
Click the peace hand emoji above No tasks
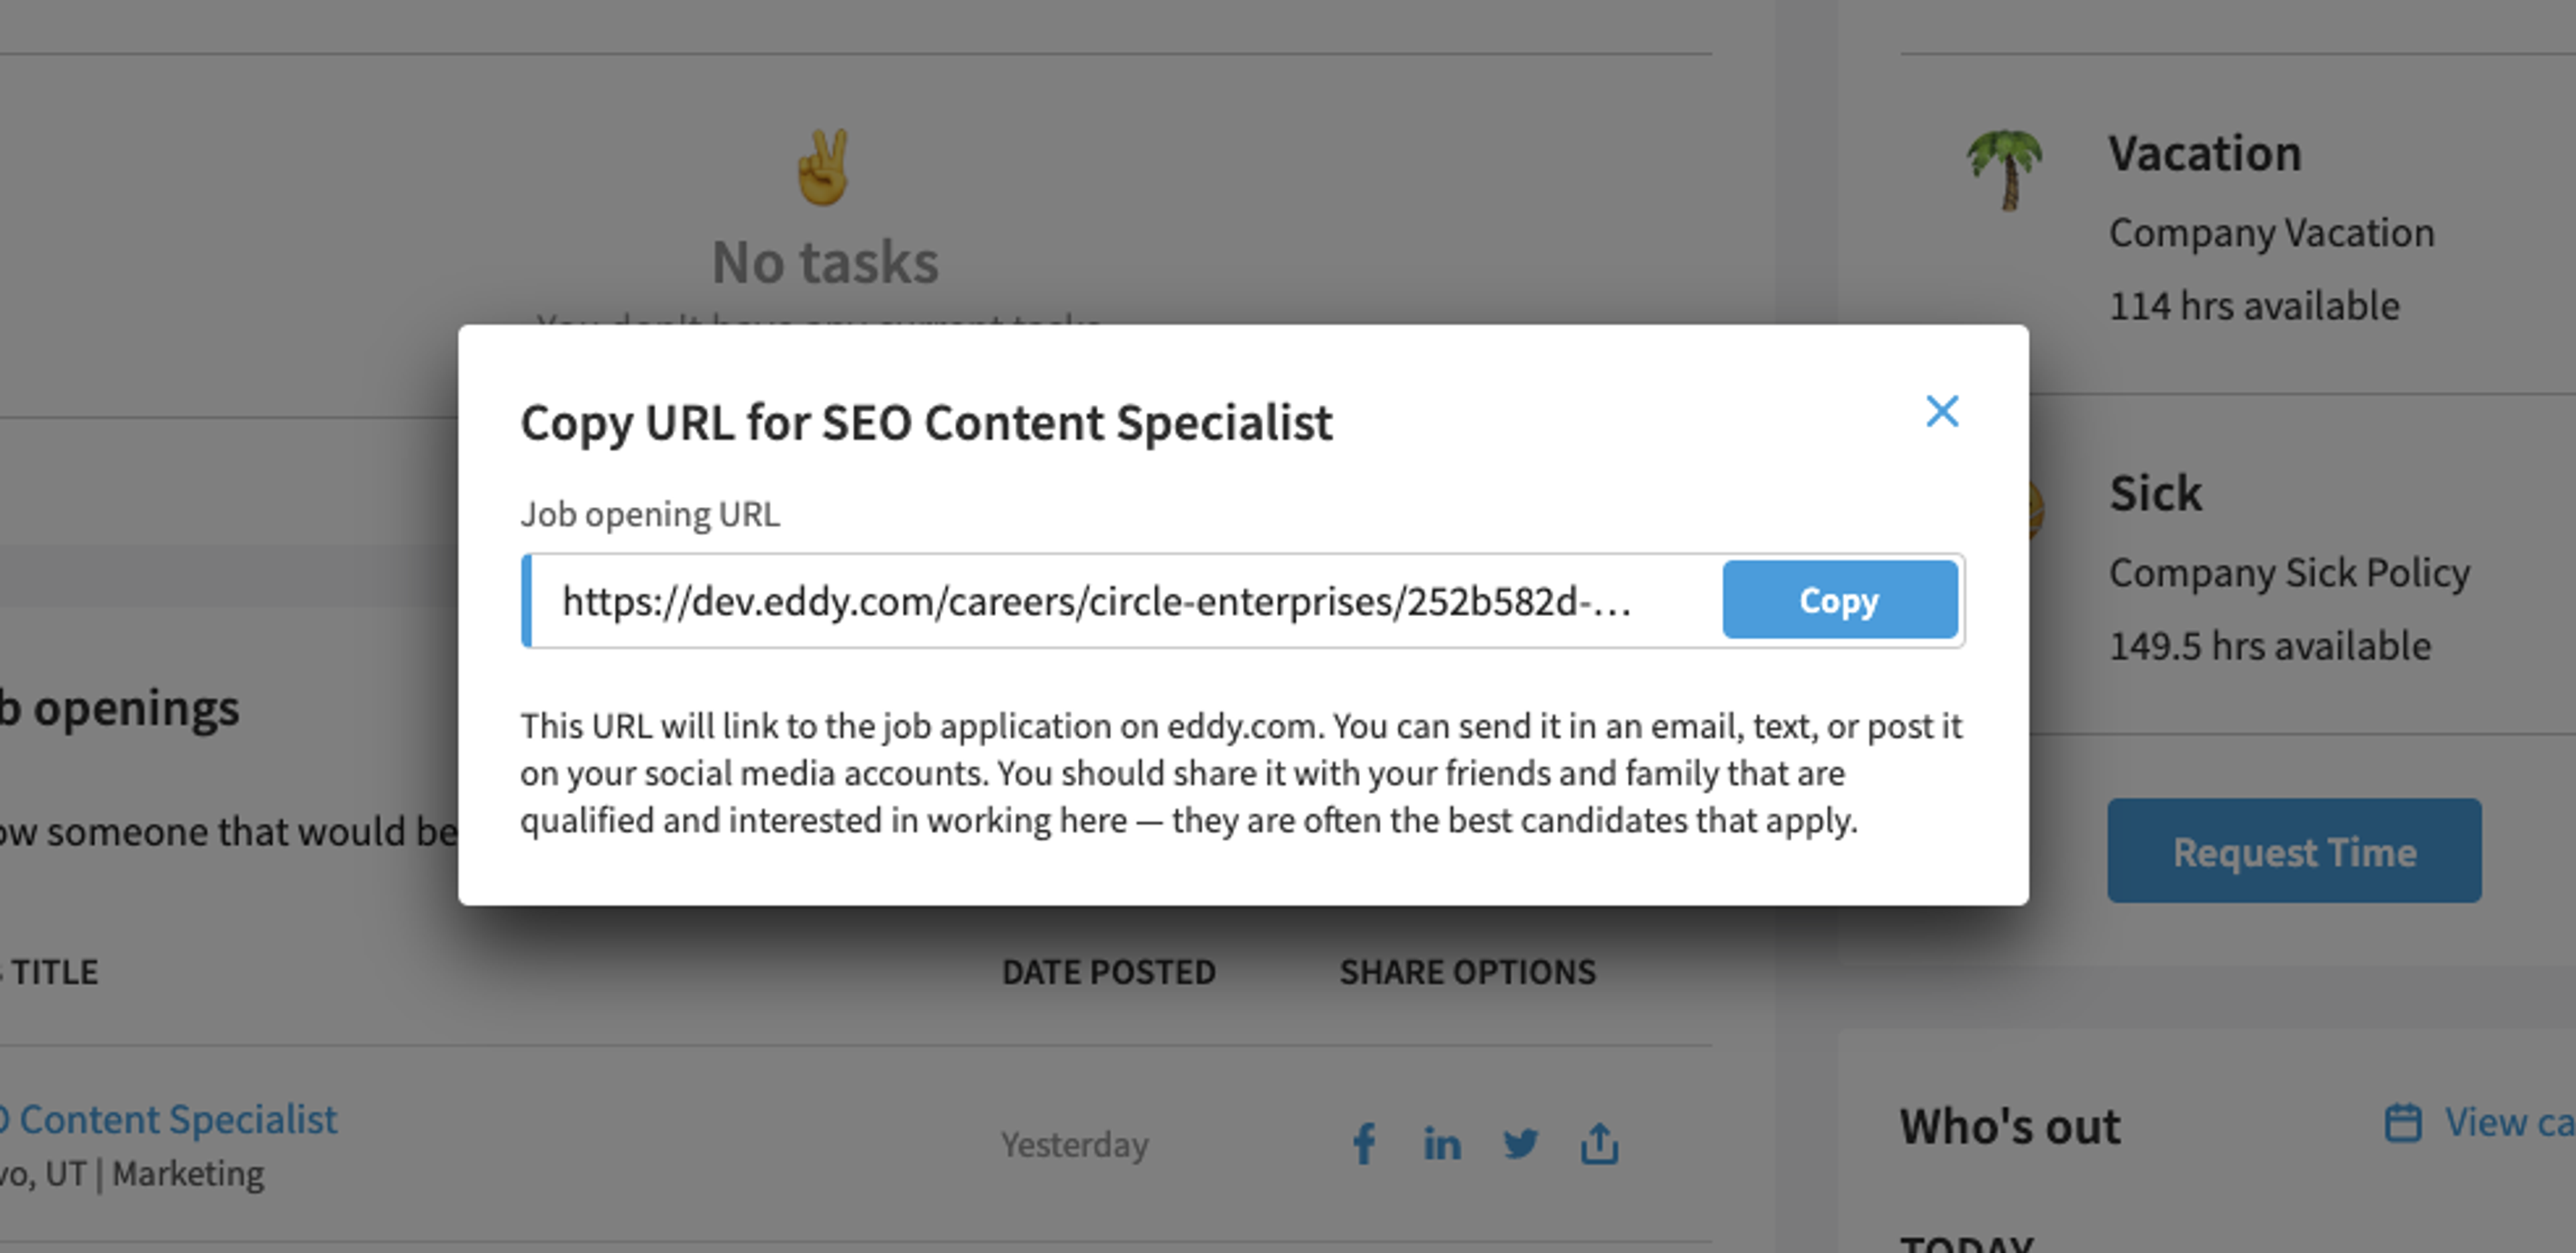click(823, 167)
